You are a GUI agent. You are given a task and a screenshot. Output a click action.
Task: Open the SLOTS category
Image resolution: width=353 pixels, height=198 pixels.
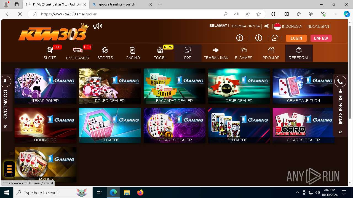point(50,53)
